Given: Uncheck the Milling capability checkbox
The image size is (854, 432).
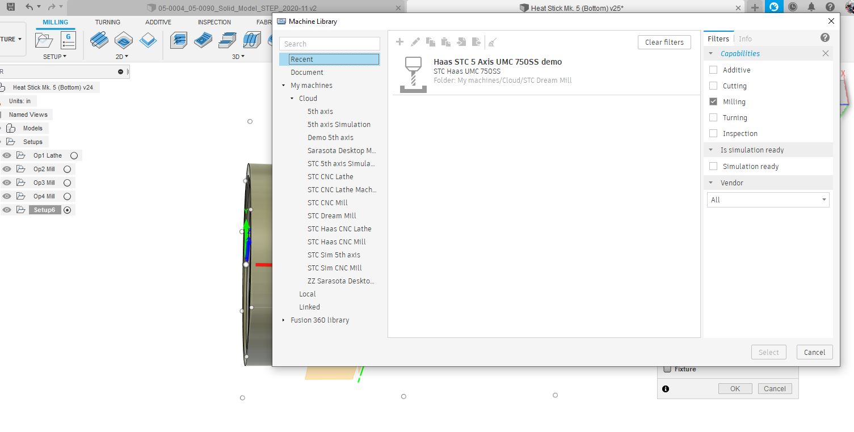Looking at the screenshot, I should [x=713, y=101].
